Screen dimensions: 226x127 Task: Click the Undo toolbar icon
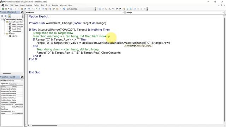coord(29,9)
